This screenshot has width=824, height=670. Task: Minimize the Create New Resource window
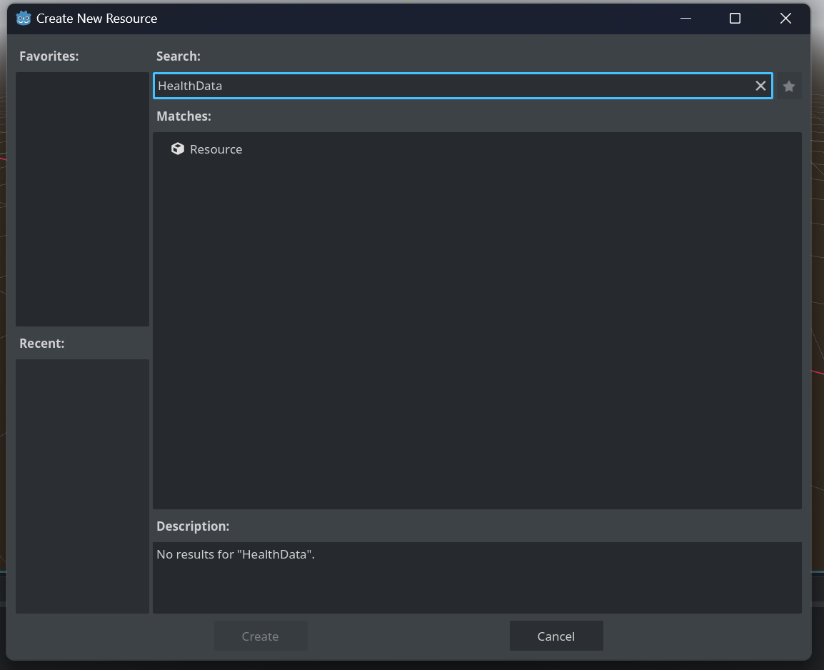685,19
